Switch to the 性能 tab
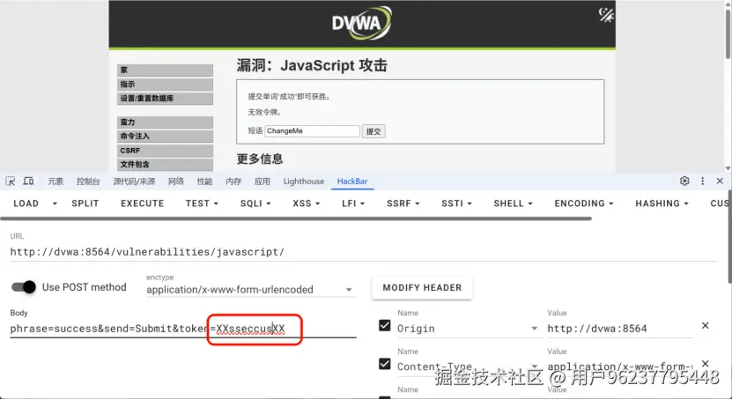Viewport: 732px width, 400px height. click(204, 181)
